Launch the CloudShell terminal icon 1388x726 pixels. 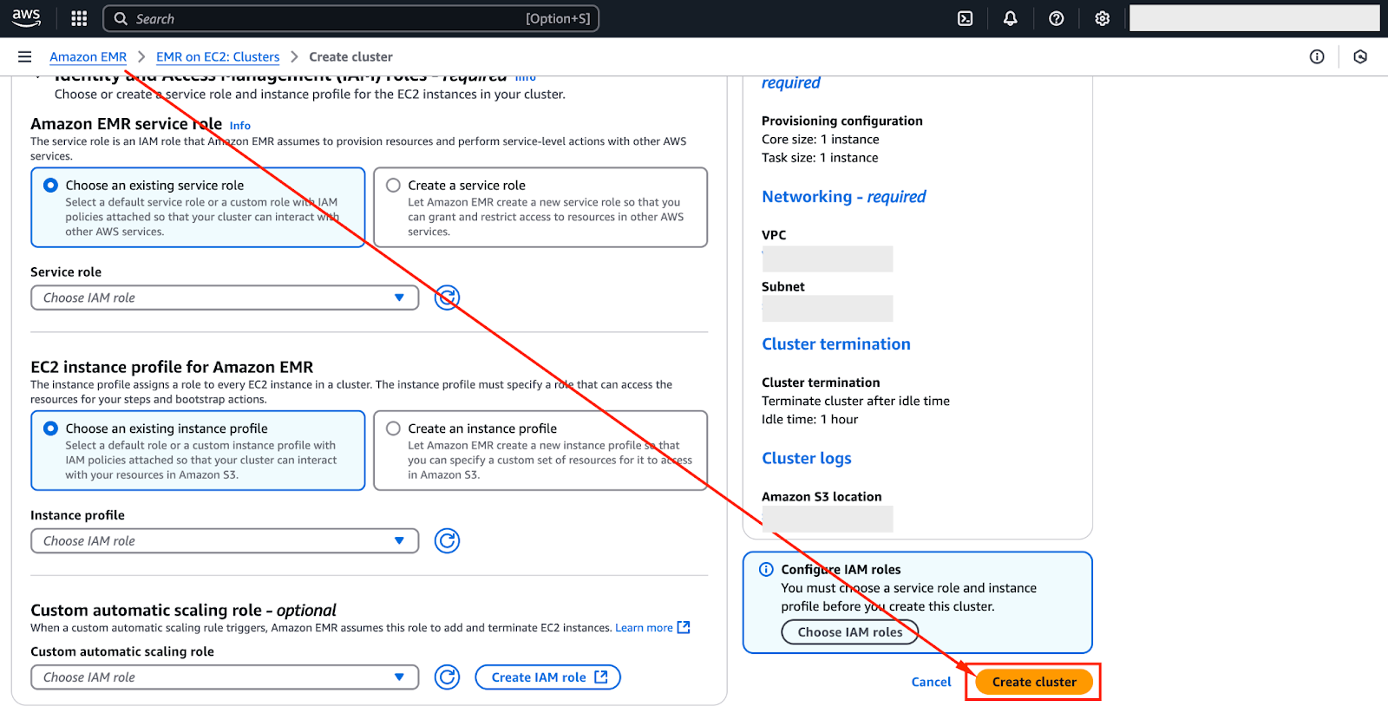(965, 18)
